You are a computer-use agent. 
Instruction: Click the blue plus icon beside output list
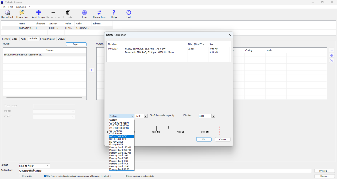pyautogui.click(x=332, y=55)
